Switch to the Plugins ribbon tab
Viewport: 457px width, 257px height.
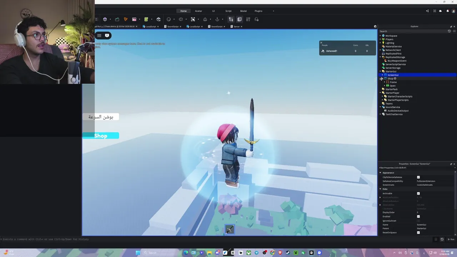pos(258,11)
